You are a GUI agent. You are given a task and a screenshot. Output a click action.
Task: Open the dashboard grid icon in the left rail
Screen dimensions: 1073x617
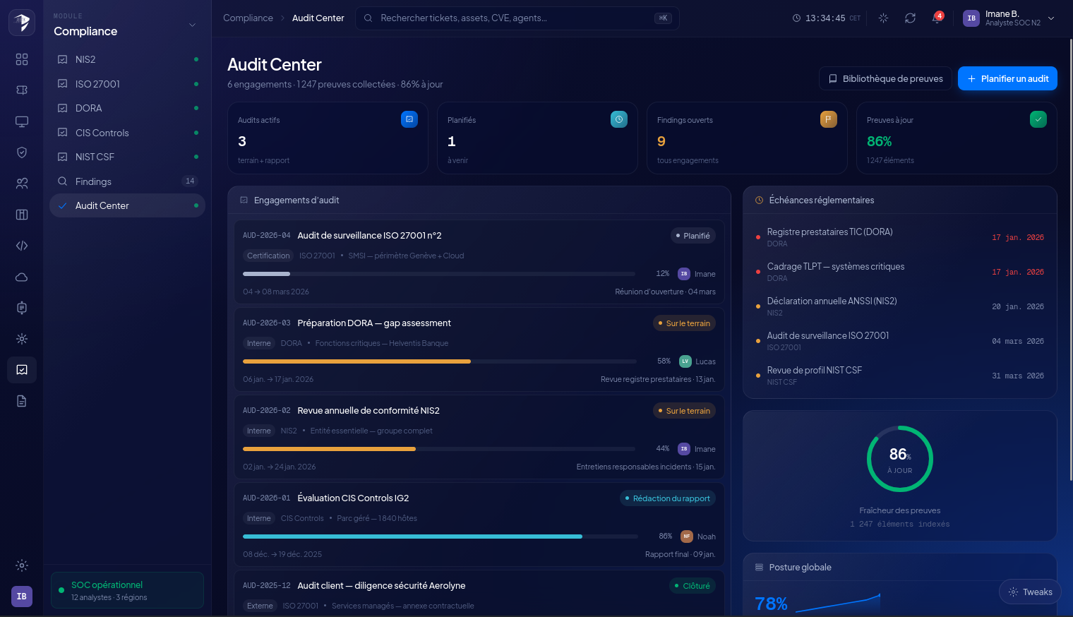[22, 59]
